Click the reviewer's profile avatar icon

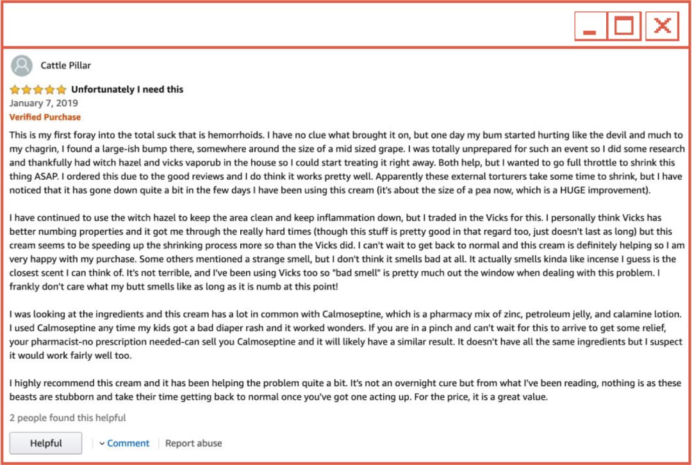(x=22, y=65)
